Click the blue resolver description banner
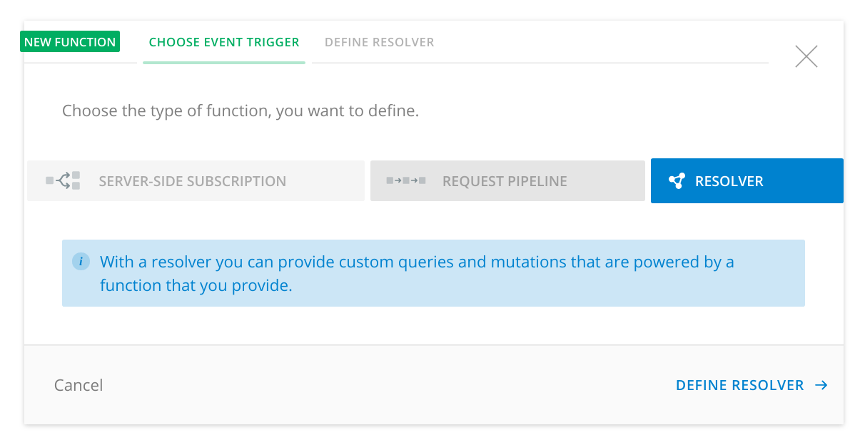Screen dimensions: 860x445 click(x=433, y=273)
